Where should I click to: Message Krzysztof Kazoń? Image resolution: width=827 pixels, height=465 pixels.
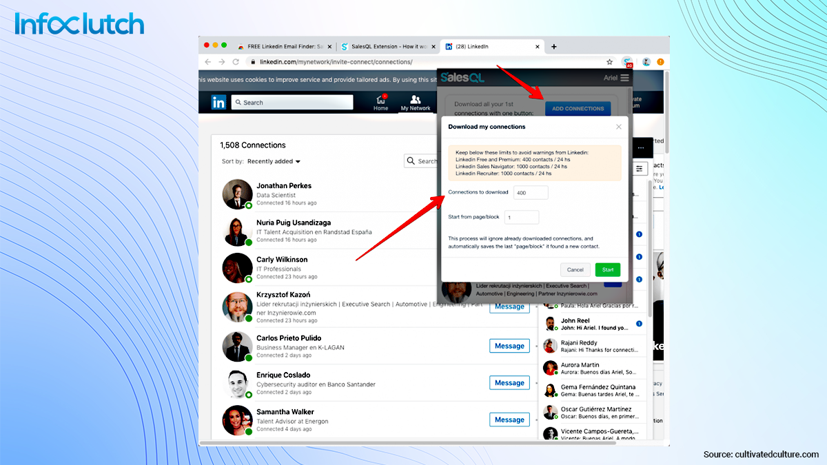pos(510,307)
